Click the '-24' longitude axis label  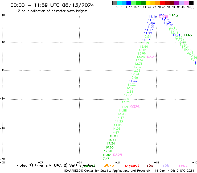point(79,162)
